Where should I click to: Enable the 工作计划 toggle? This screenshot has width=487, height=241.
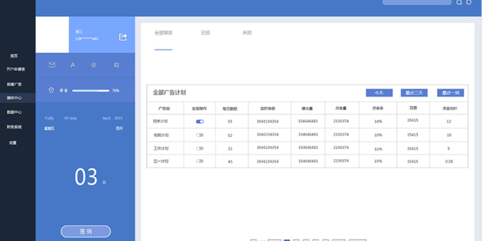(x=200, y=148)
